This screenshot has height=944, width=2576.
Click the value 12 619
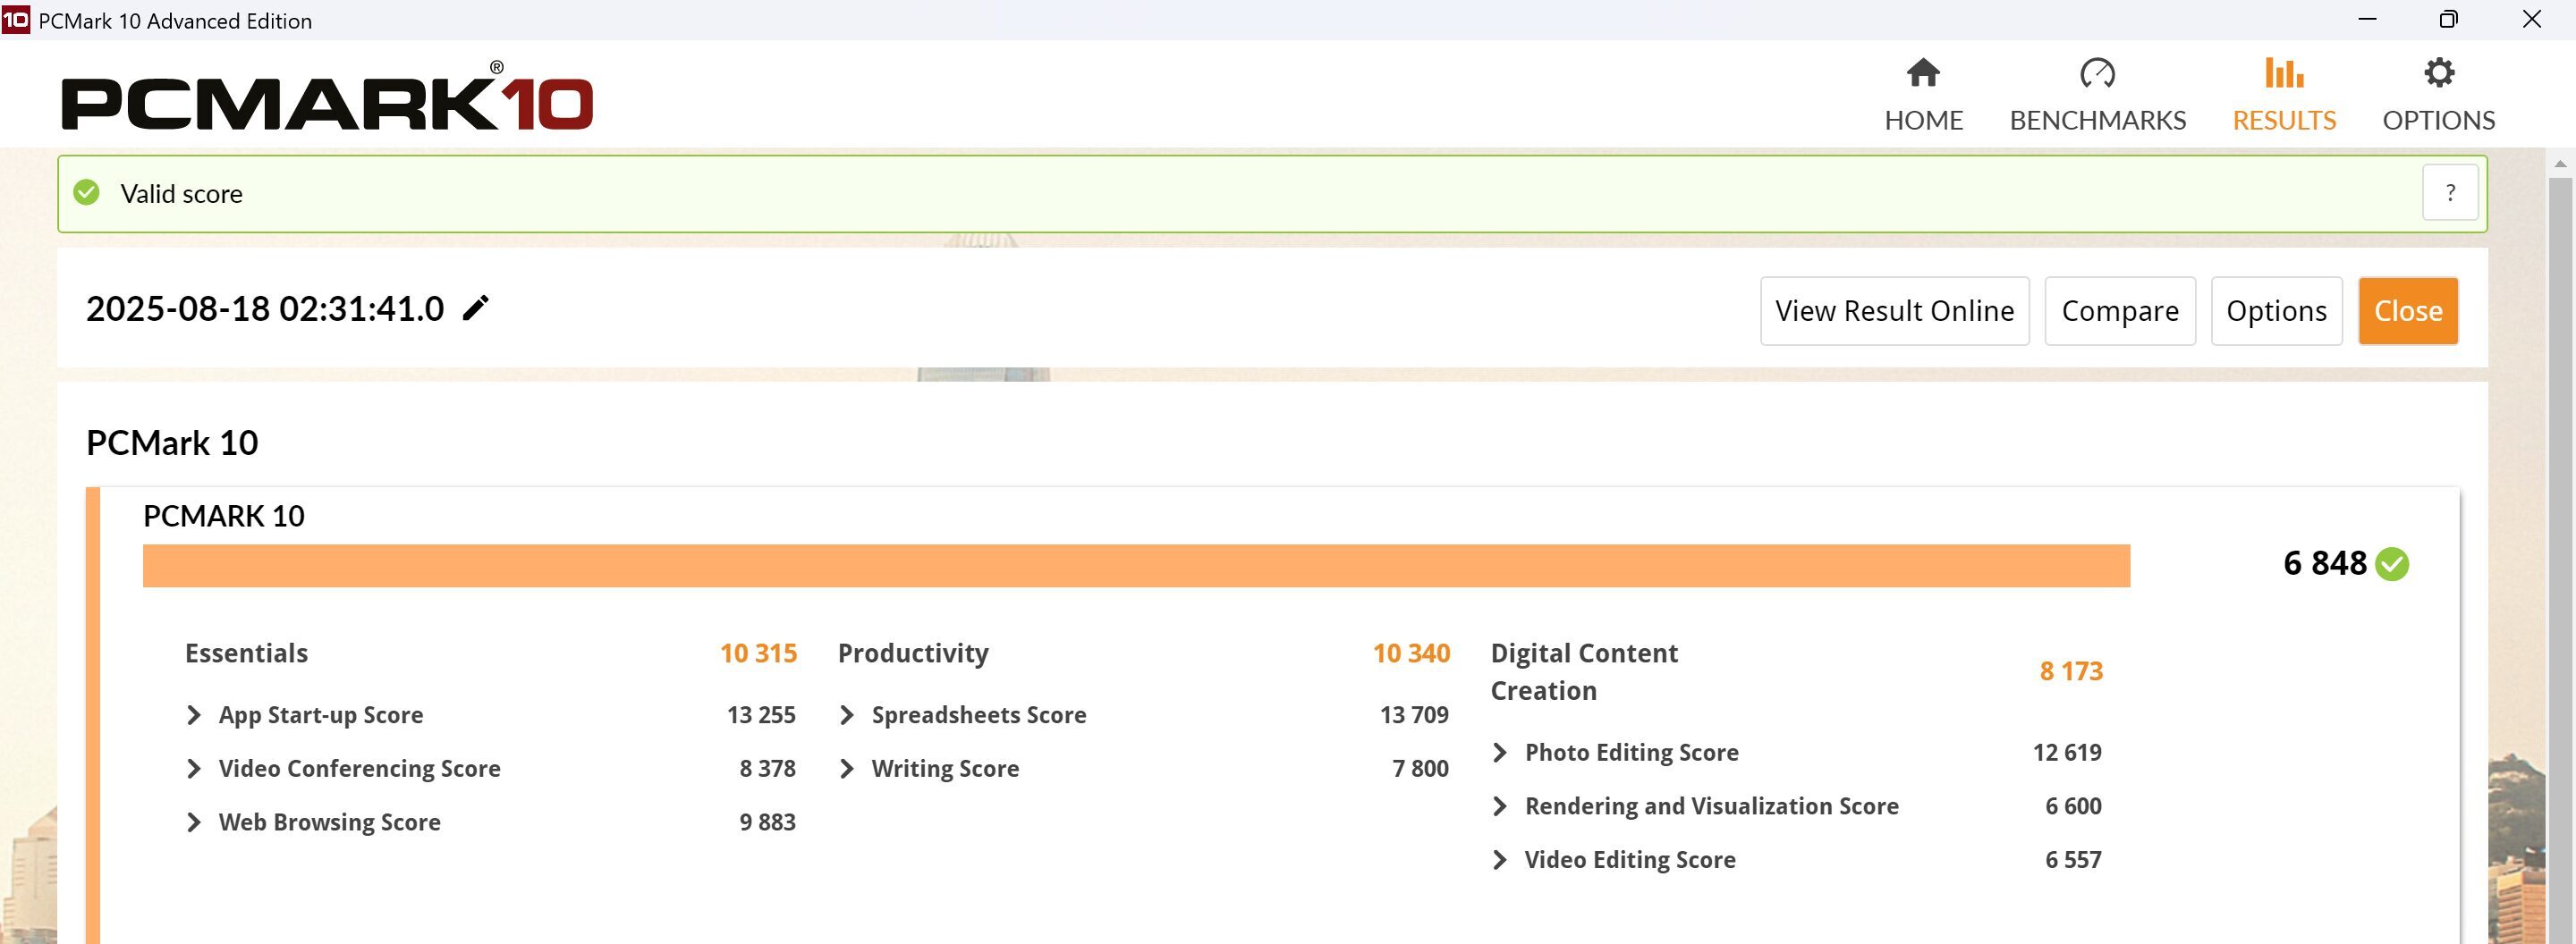click(2067, 752)
